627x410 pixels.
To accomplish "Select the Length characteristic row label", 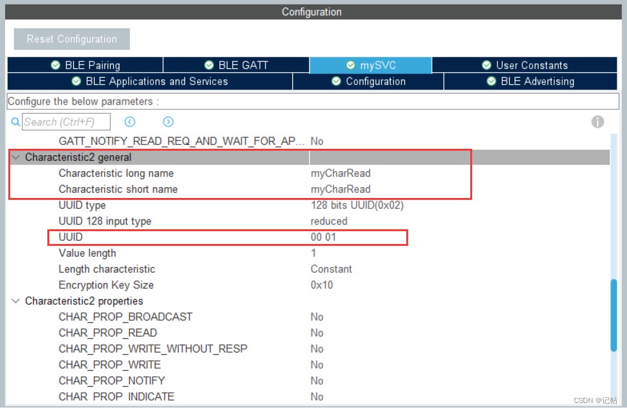I will coord(107,269).
